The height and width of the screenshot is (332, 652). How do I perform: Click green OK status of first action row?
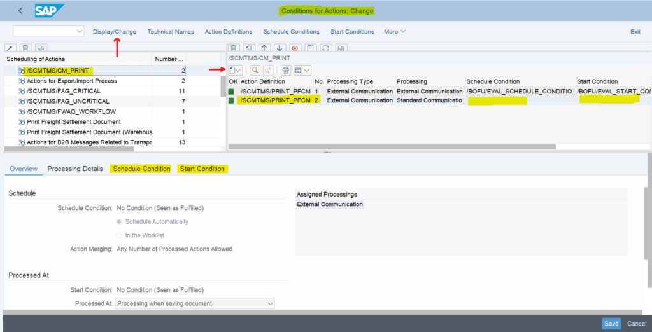coord(232,92)
